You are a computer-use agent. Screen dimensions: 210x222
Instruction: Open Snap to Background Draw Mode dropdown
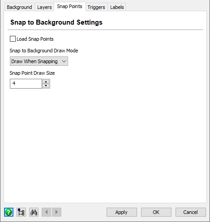point(39,61)
